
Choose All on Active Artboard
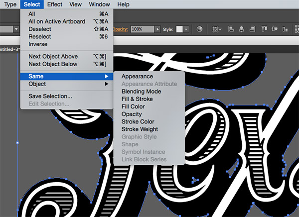point(67,21)
